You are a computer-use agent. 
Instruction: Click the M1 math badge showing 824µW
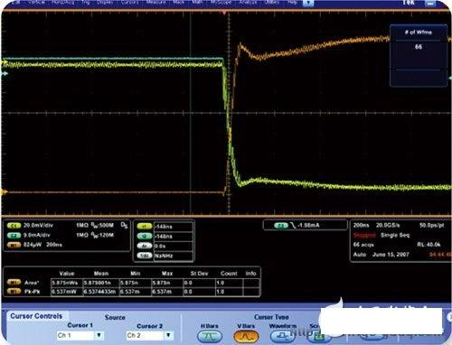[14, 245]
